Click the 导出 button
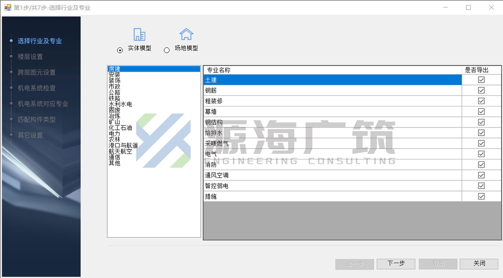Image resolution: width=503 pixels, height=278 pixels. (438, 264)
